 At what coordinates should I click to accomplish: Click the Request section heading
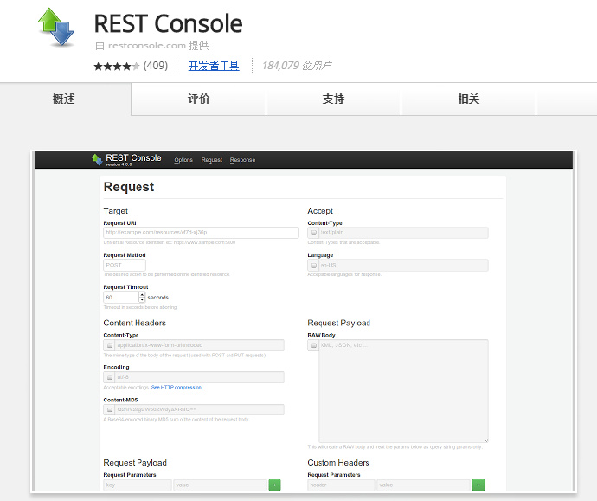pyautogui.click(x=129, y=187)
